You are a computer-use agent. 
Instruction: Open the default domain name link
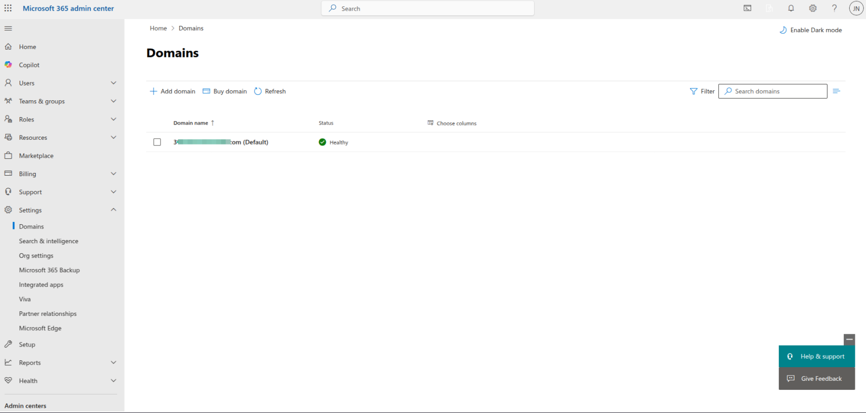coord(221,142)
